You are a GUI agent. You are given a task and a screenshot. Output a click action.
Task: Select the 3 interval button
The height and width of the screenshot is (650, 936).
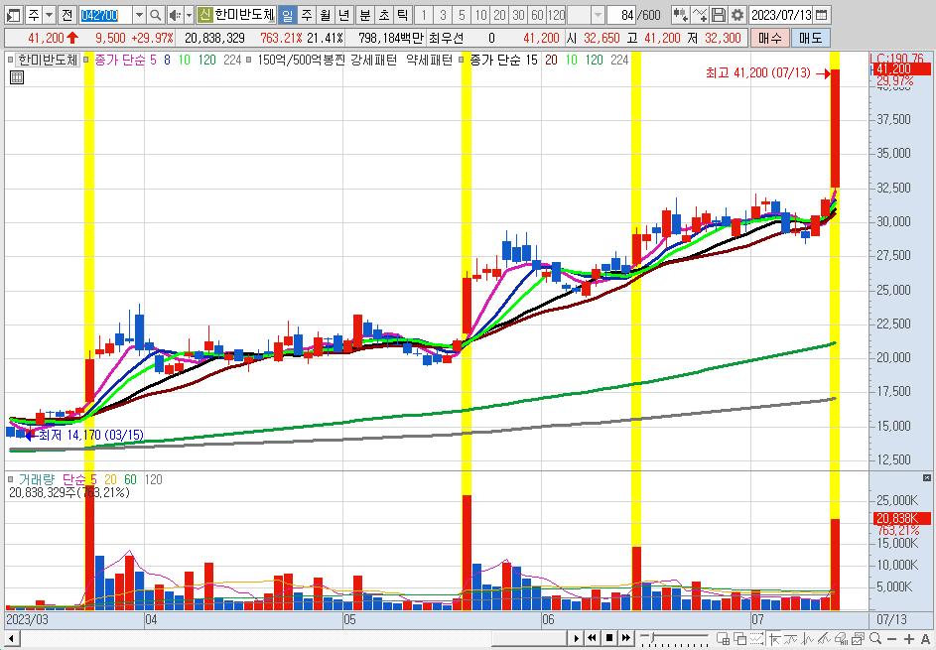[x=443, y=15]
